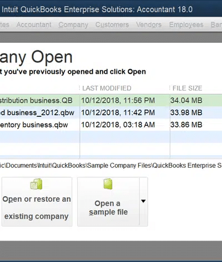222x262 pixels.
Task: Select the business_2012.qbw file row
Action: pyautogui.click(x=111, y=112)
